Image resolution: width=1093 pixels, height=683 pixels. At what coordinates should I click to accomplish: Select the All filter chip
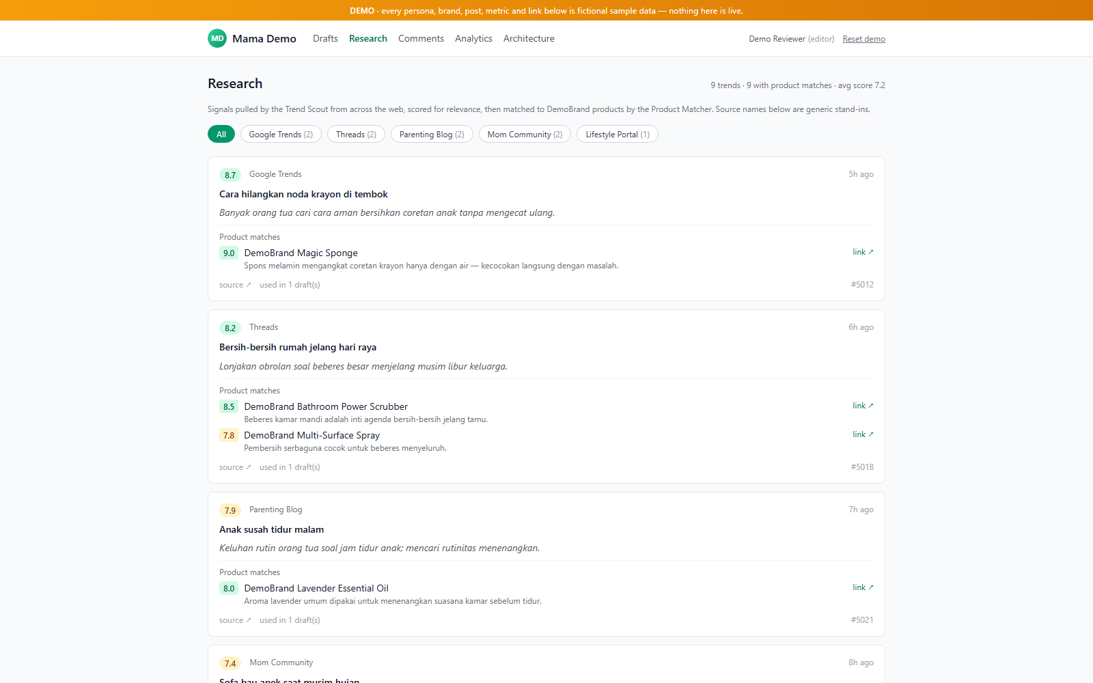click(221, 135)
